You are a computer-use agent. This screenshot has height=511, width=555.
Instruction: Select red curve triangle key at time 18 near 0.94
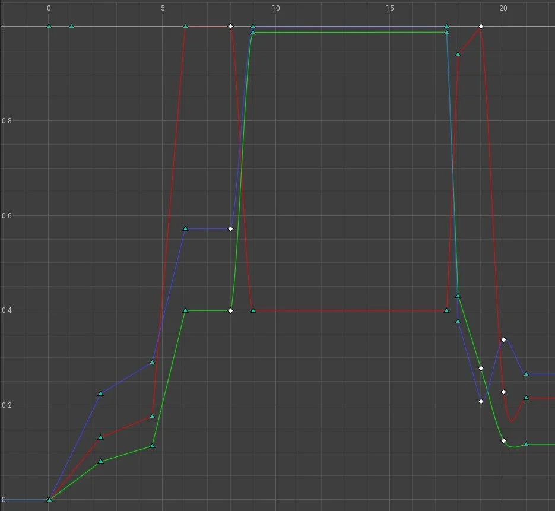click(x=458, y=54)
